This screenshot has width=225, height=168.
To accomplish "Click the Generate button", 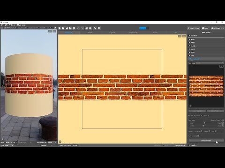I will click(206, 140).
